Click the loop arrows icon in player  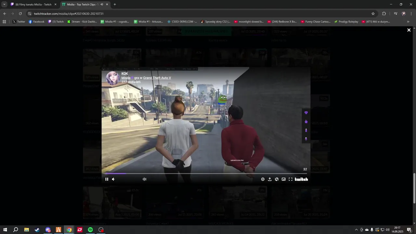[x=277, y=179]
